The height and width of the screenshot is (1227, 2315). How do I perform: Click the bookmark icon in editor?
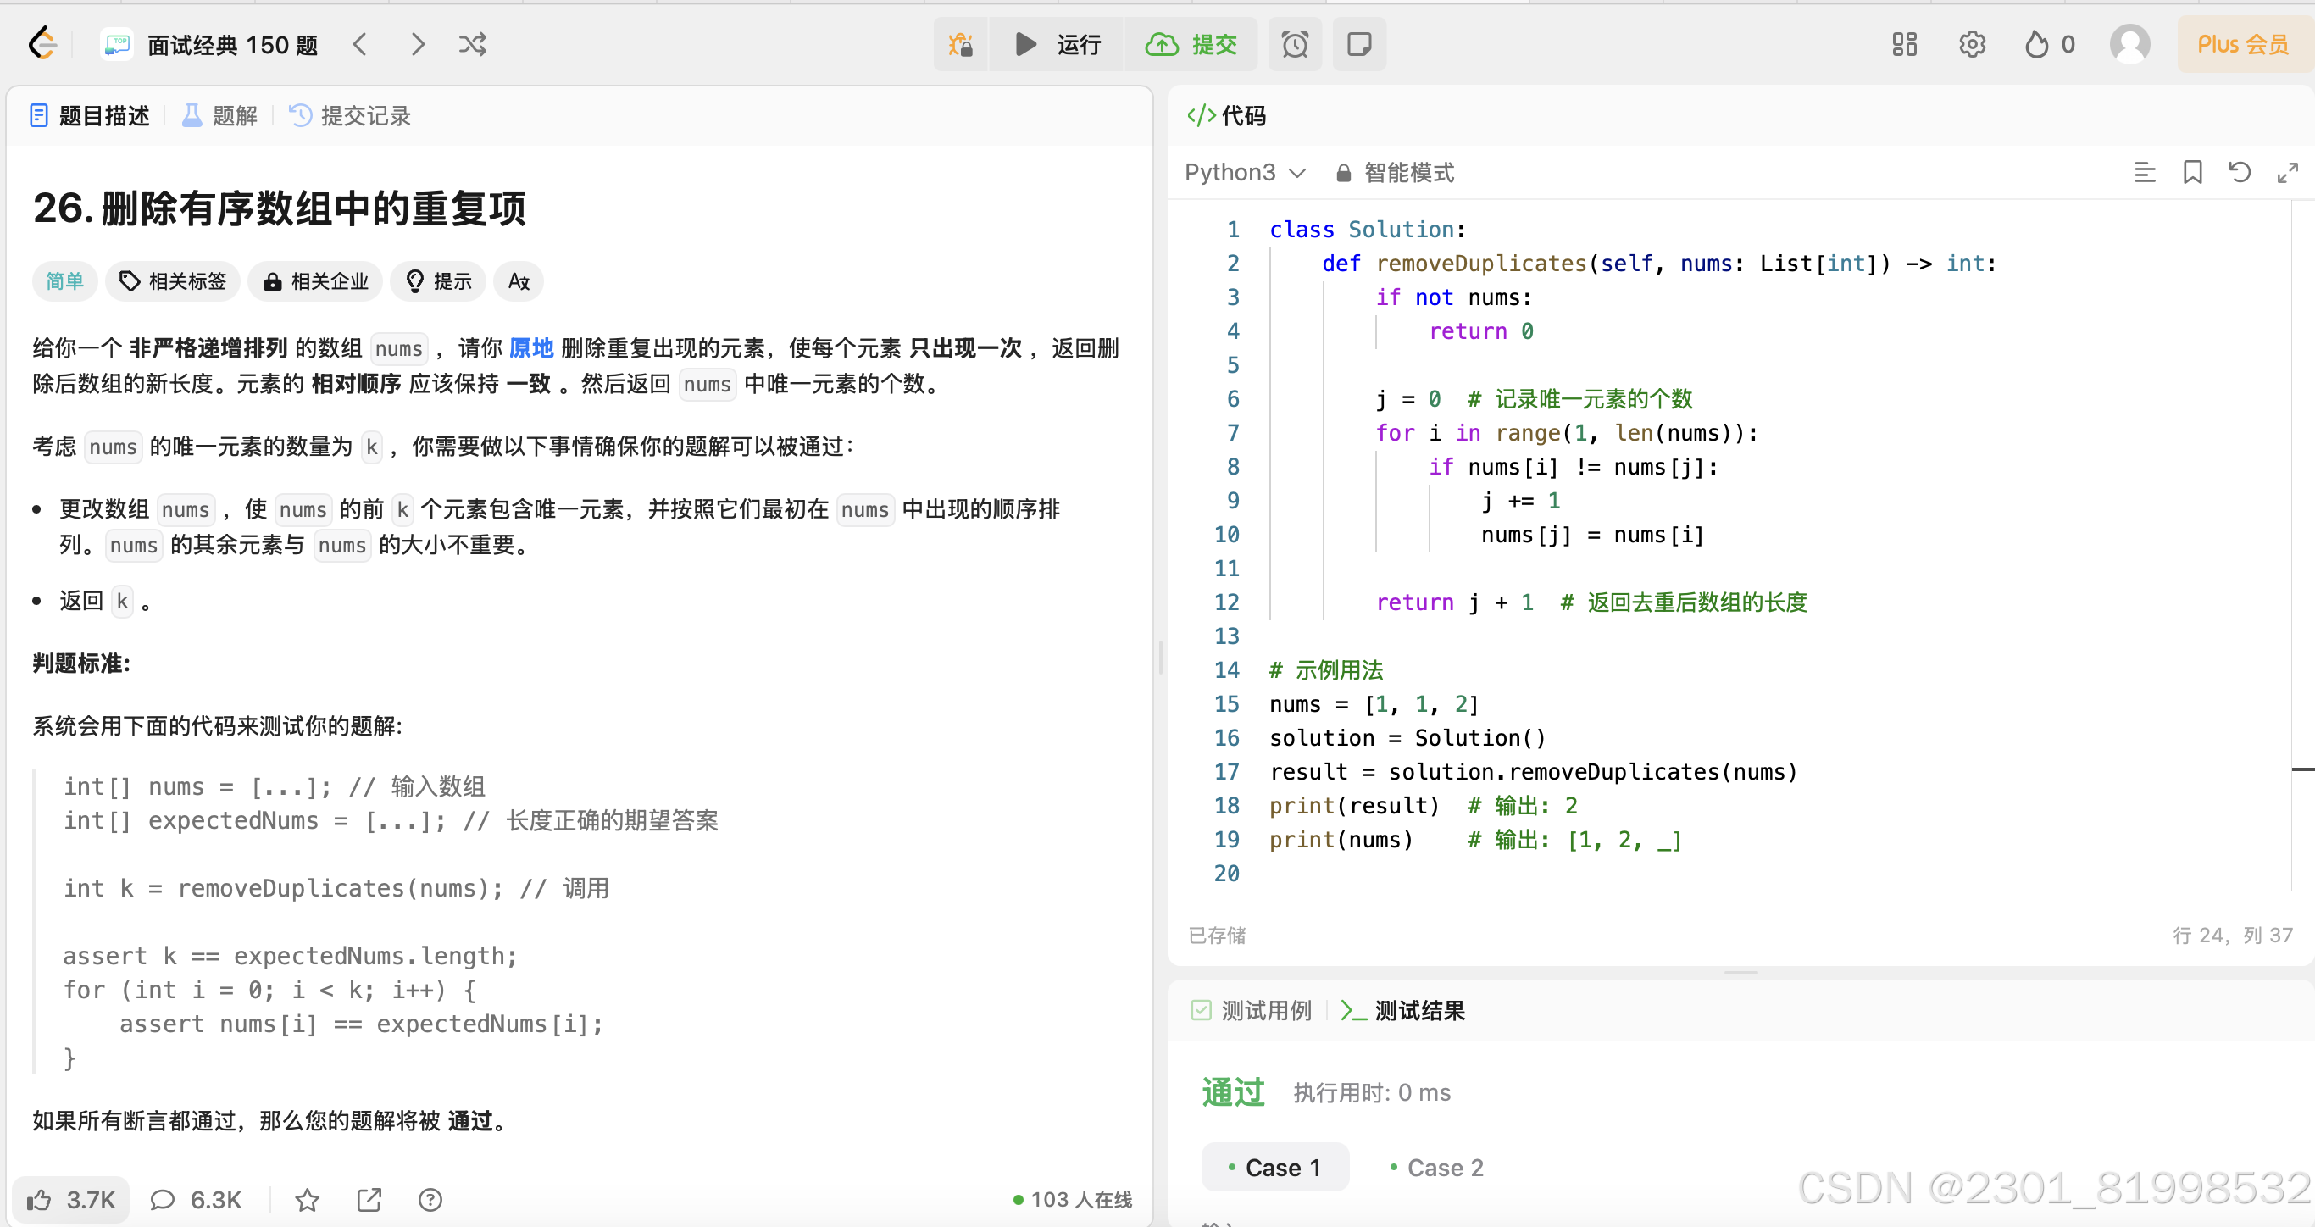click(2192, 172)
